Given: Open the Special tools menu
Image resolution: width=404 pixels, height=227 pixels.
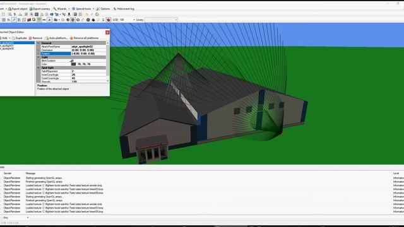Looking at the screenshot, I should (81, 9).
